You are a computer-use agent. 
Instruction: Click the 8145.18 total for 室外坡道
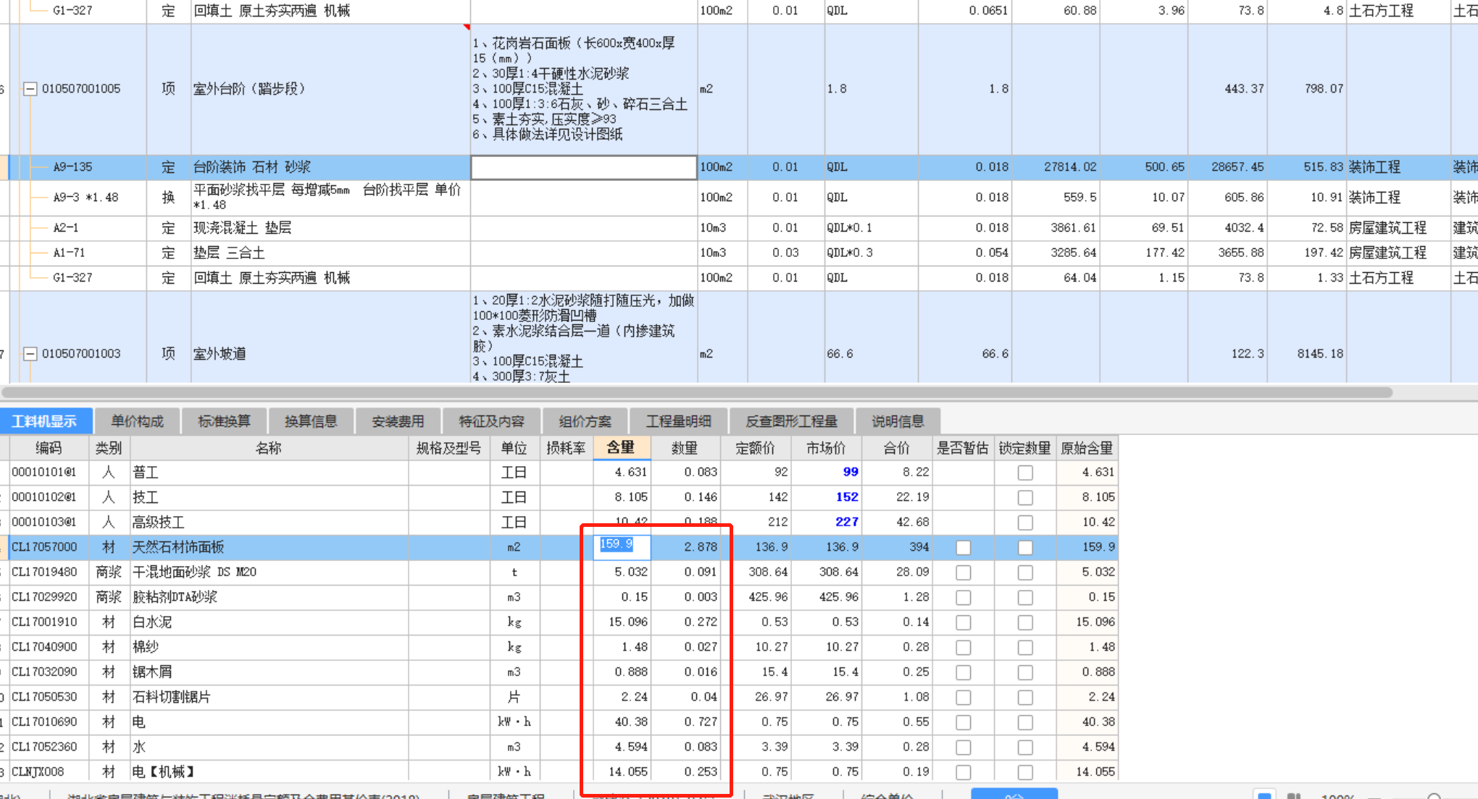pyautogui.click(x=1320, y=354)
